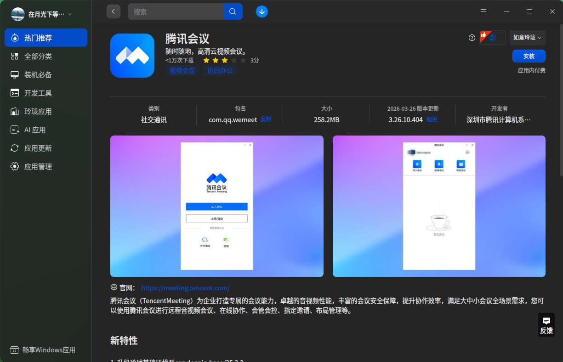563x362 pixels.
Task: Click the user avatar picture in the sidebar
Action: [18, 14]
